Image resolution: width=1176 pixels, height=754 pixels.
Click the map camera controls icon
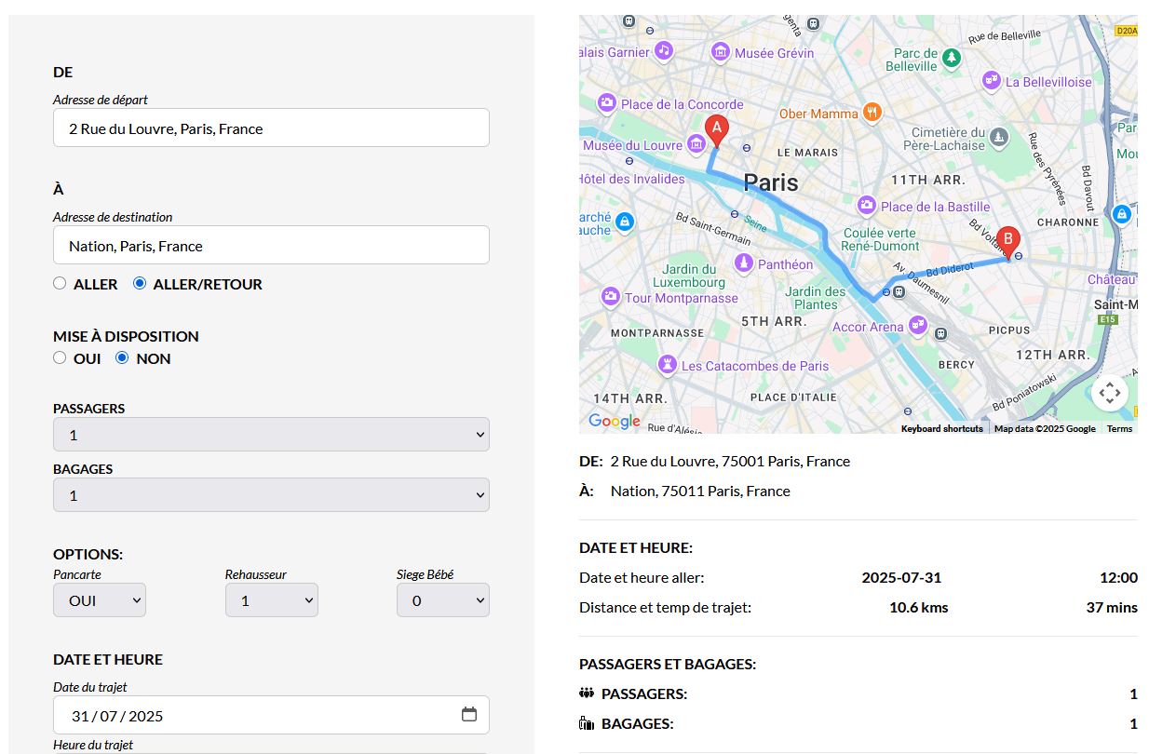[x=1109, y=393]
